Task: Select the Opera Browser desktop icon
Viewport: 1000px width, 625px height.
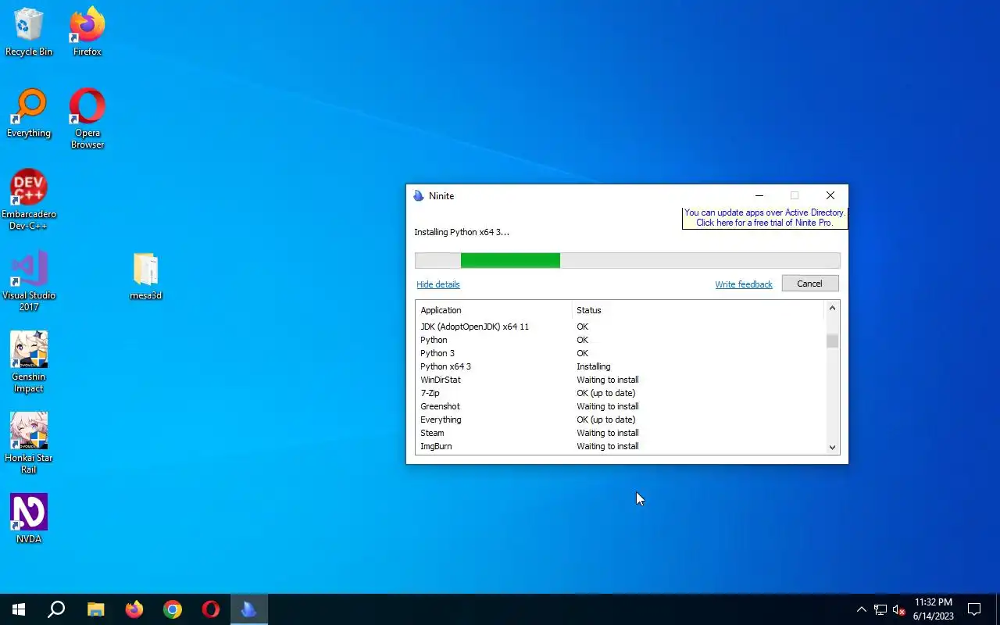Action: [x=87, y=119]
